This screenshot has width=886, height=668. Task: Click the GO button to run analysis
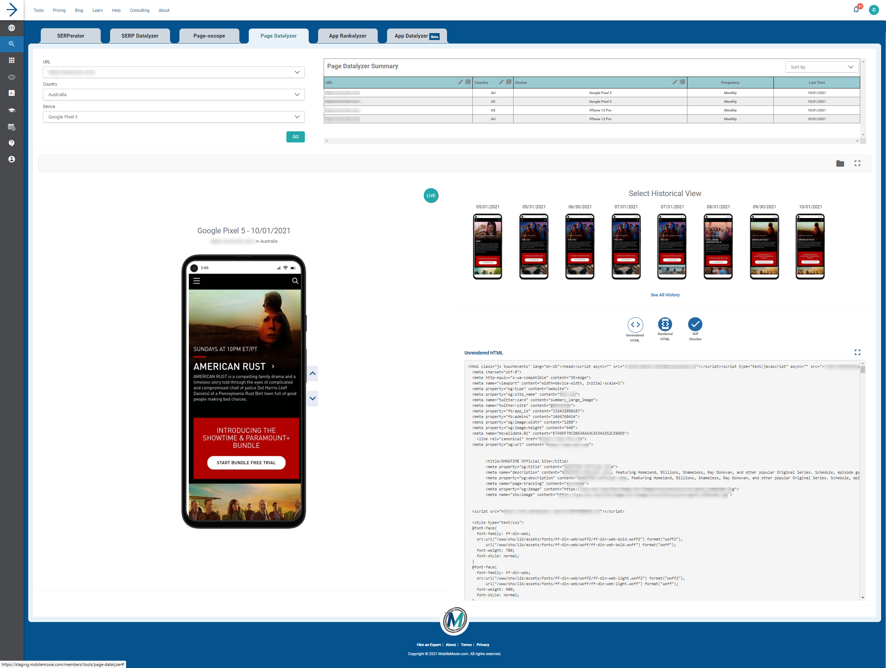point(295,137)
